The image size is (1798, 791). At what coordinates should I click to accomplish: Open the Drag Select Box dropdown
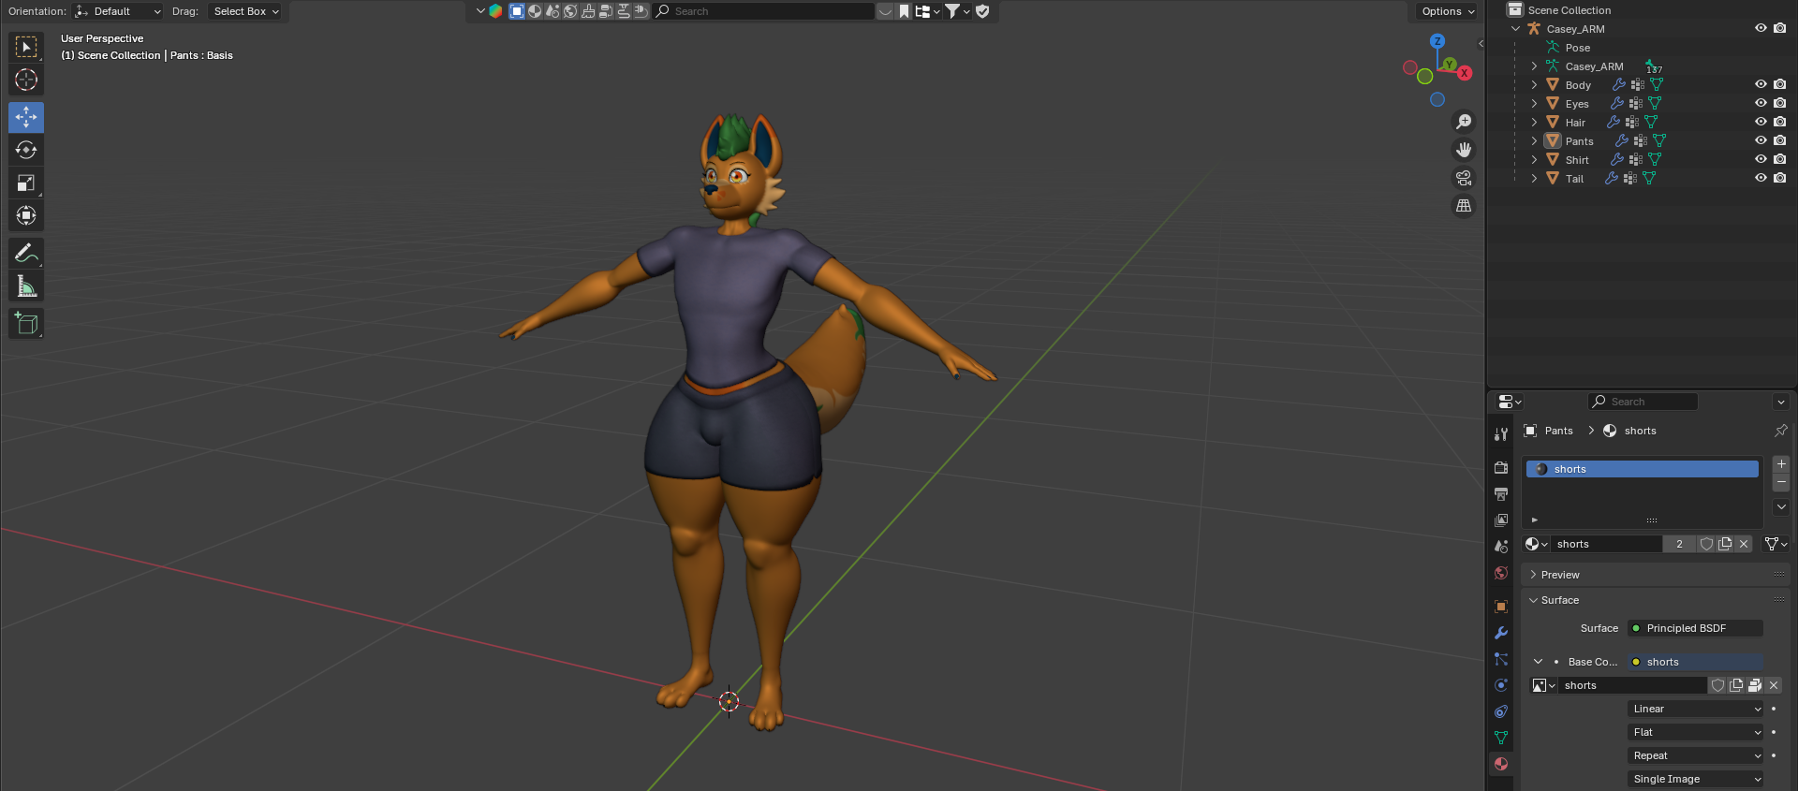tap(246, 11)
